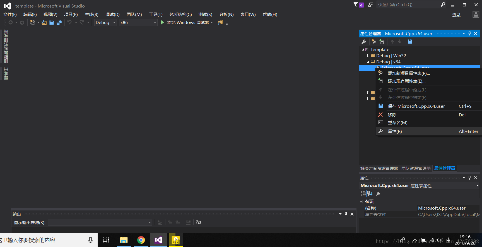Image resolution: width=482 pixels, height=247 pixels.
Task: Click Add Existing Property Sheet toolbar icon
Action: coord(382,42)
